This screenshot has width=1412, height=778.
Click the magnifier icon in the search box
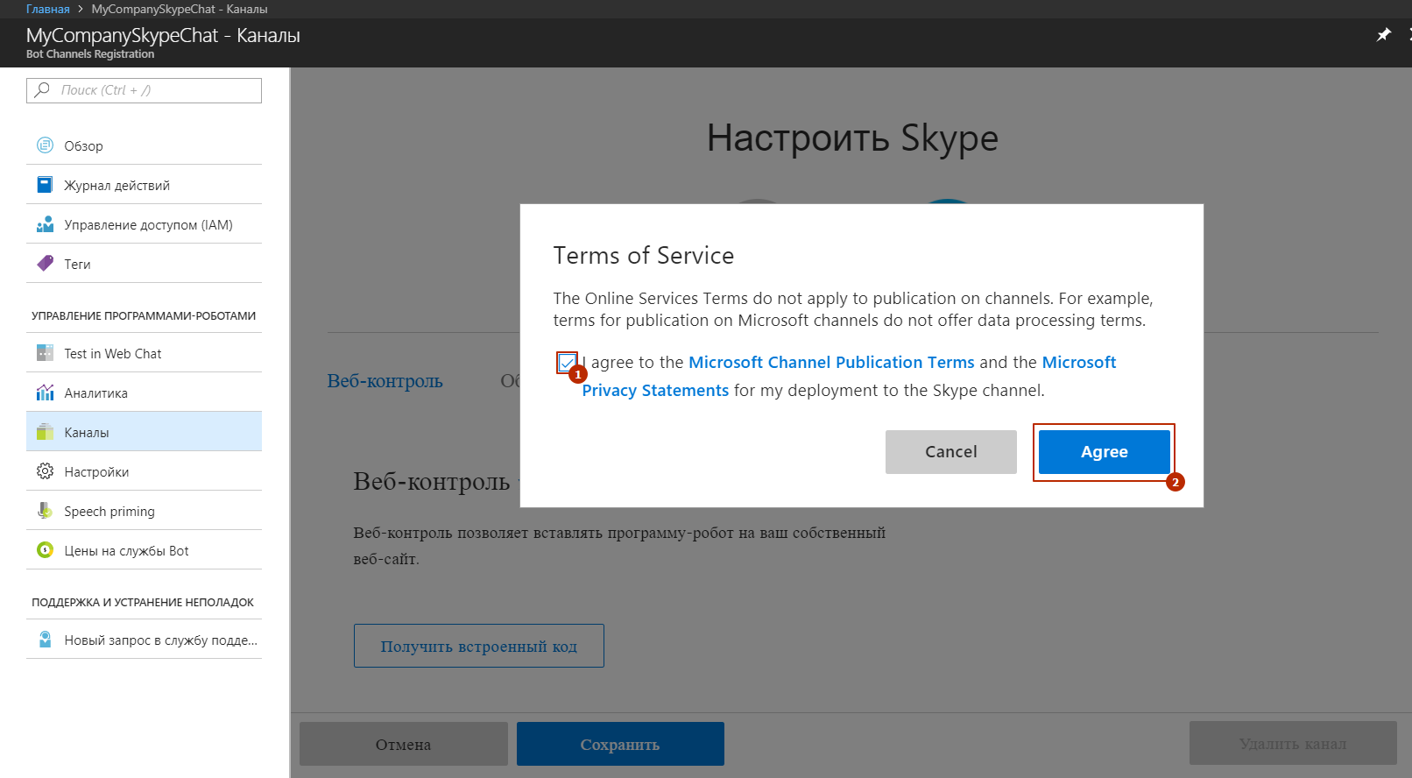click(42, 90)
